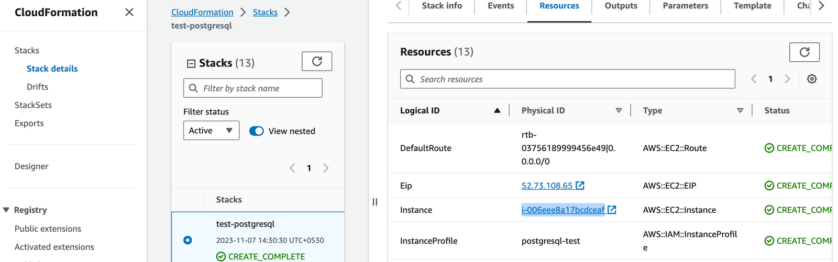Open StackSets in the sidebar
This screenshot has width=838, height=262.
[33, 105]
